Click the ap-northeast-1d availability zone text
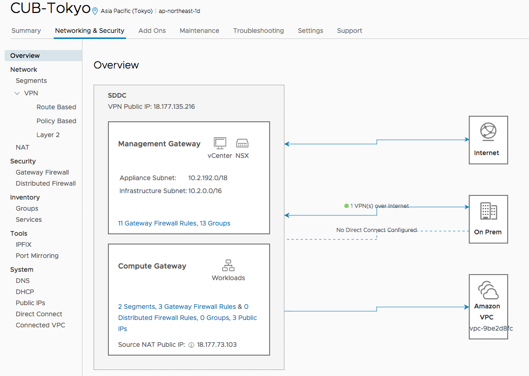This screenshot has height=376, width=529. coord(179,11)
